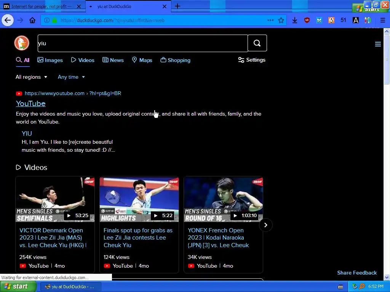The image size is (390, 292).
Task: Show next videos with carousel arrow
Action: [x=265, y=225]
